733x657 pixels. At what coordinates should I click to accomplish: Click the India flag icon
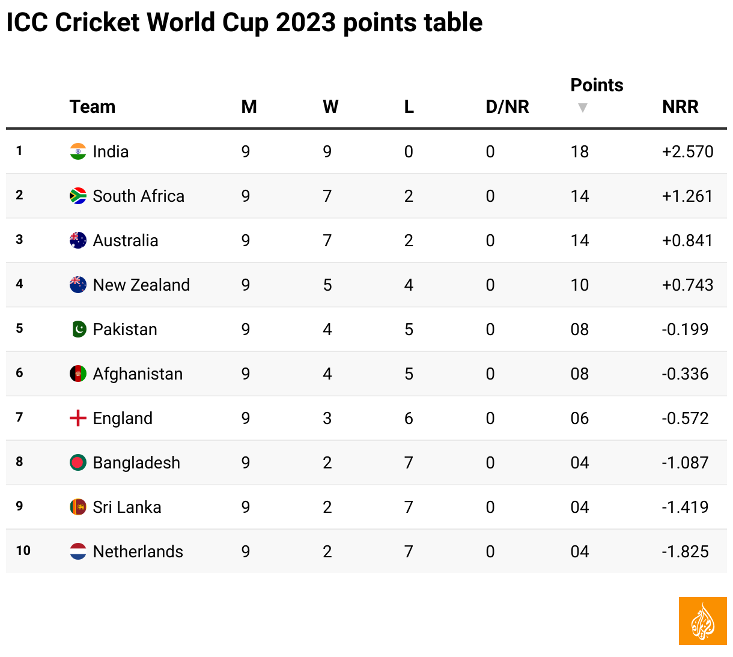coord(78,151)
